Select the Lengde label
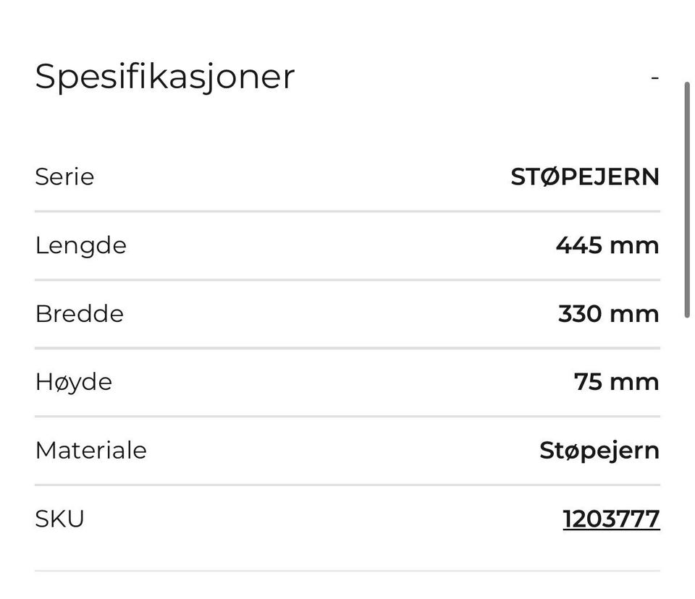The image size is (695, 599). click(x=80, y=245)
